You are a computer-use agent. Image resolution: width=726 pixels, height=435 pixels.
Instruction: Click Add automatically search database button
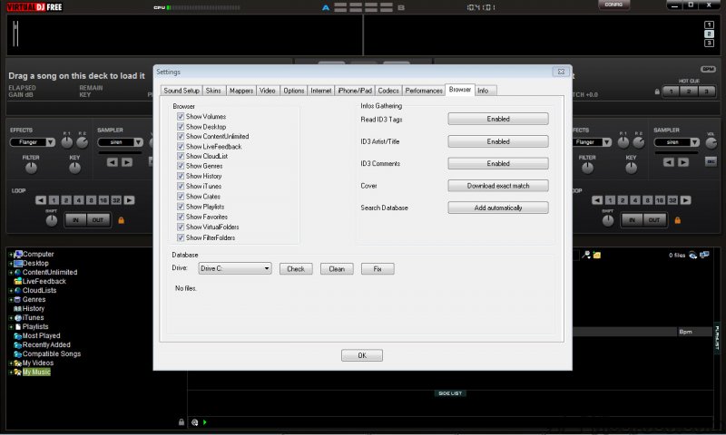point(498,208)
